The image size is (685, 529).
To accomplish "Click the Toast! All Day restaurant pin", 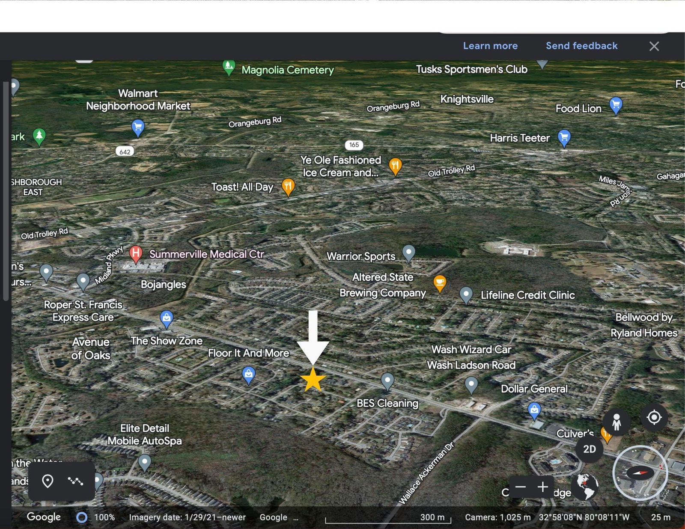I will (x=288, y=187).
